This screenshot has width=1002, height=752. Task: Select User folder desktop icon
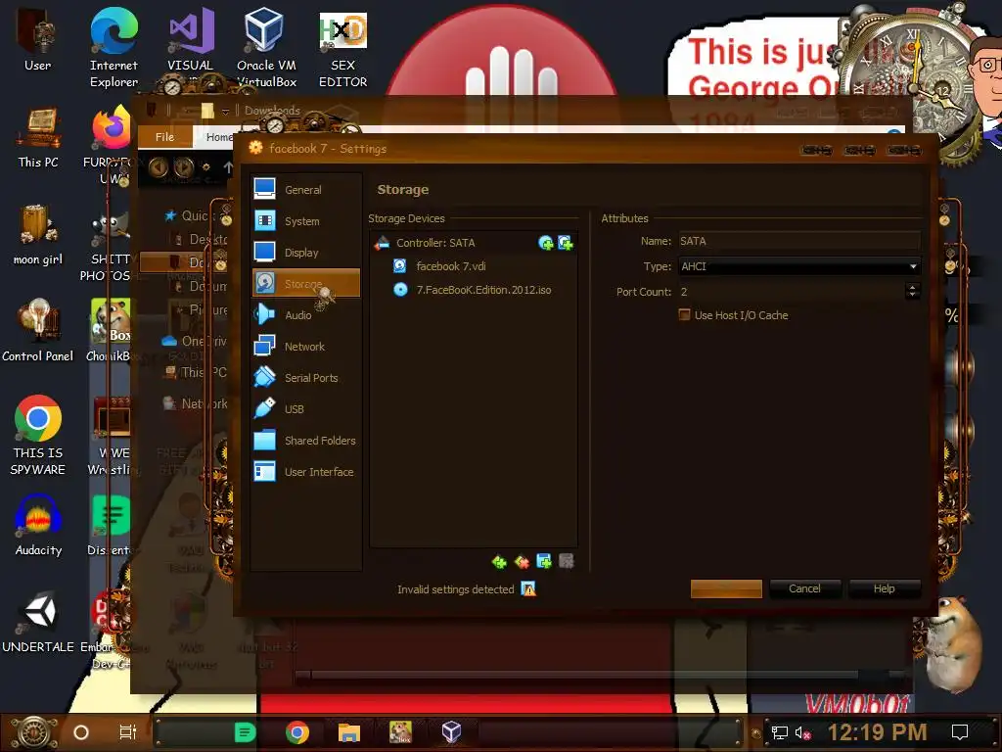[38, 39]
